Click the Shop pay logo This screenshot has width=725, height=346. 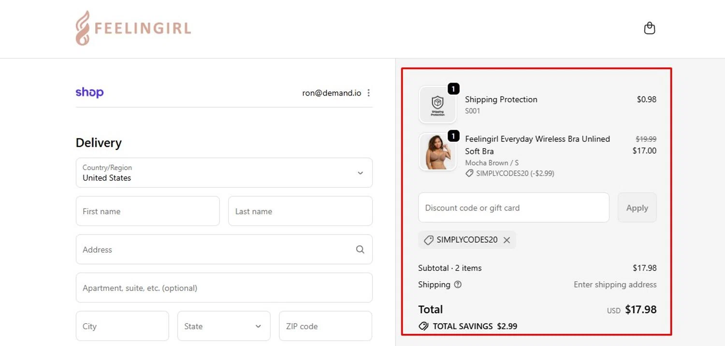[x=89, y=92]
